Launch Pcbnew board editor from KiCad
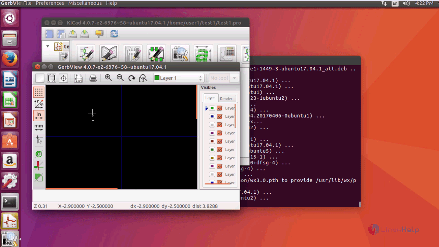Viewport: 439px width, 247px height. (133, 54)
